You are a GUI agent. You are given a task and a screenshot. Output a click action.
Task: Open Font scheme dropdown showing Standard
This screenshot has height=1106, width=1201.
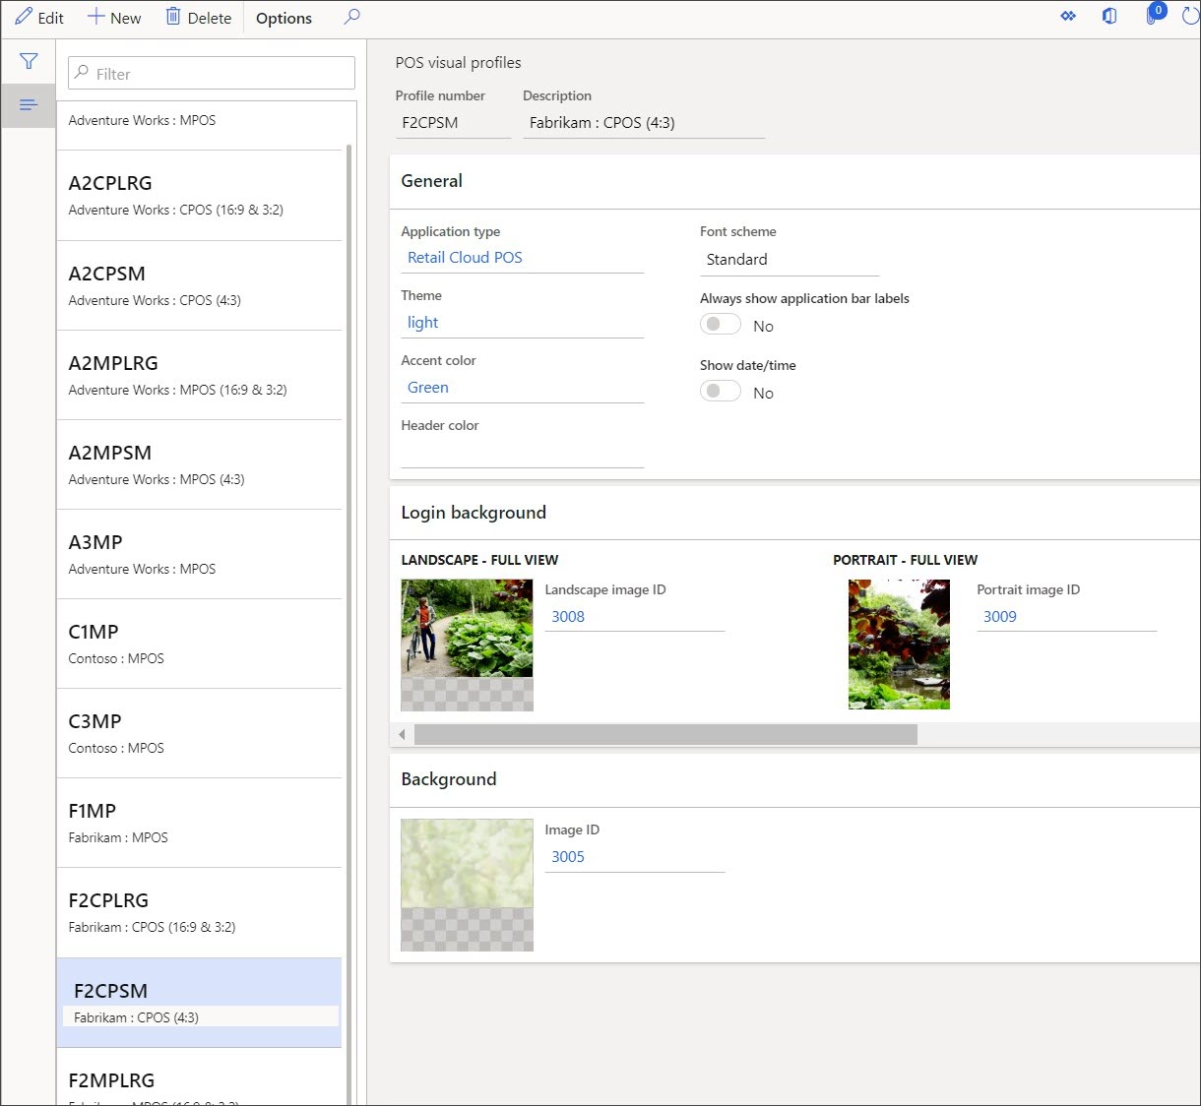[790, 260]
